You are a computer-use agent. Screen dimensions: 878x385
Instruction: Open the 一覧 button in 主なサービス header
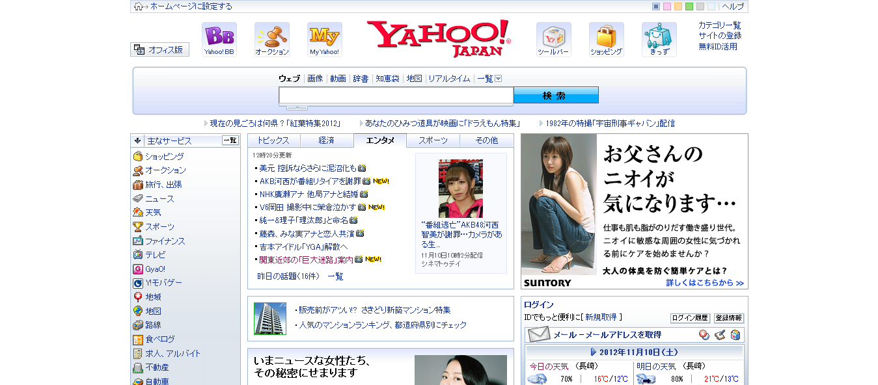(230, 140)
